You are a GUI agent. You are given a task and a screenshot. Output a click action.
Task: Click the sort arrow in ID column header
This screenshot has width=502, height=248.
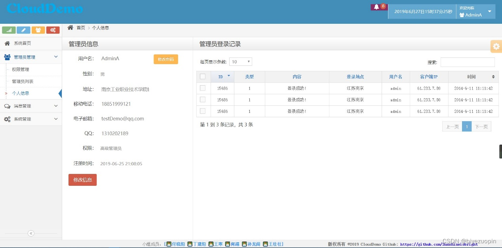point(228,75)
